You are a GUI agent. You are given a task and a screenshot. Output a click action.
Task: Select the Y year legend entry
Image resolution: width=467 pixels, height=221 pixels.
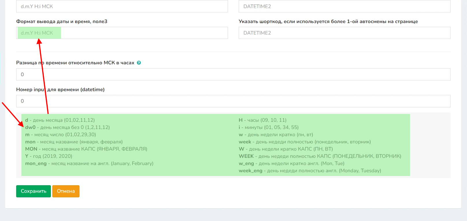[x=49, y=156]
